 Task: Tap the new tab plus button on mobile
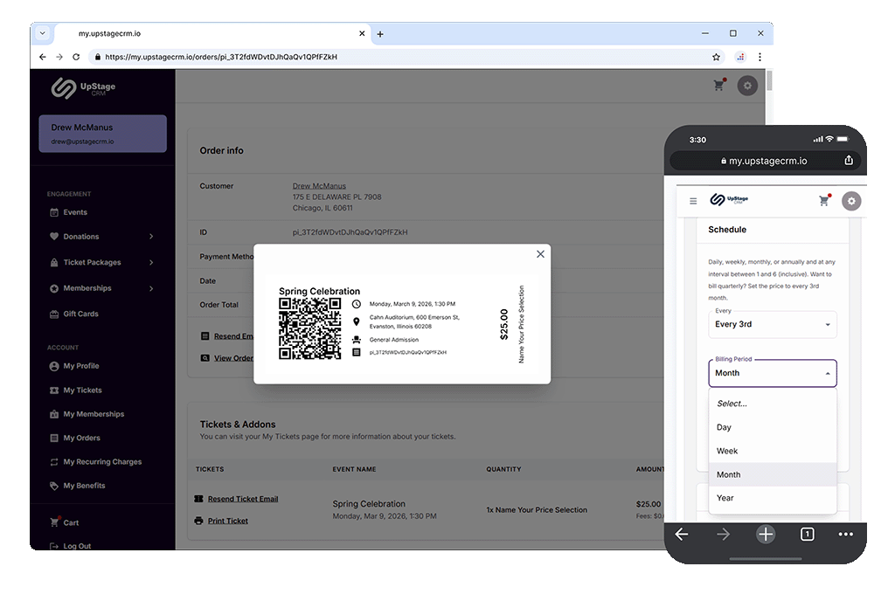pyautogui.click(x=766, y=535)
